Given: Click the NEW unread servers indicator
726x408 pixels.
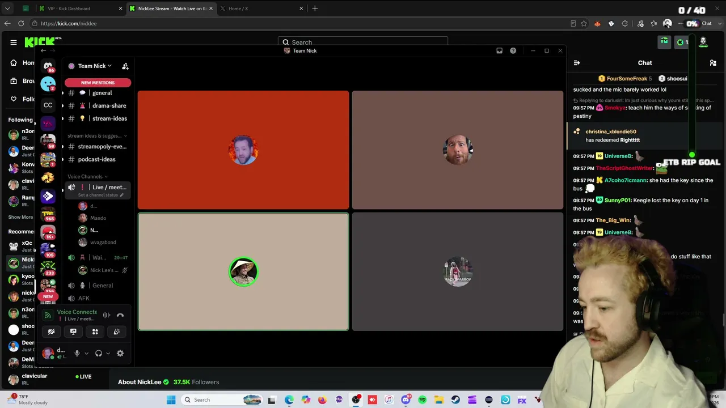Looking at the screenshot, I should (48, 297).
